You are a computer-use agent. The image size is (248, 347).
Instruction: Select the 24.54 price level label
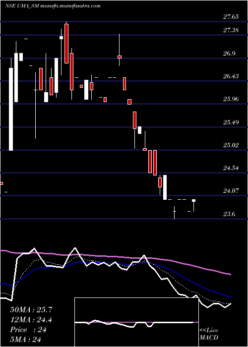point(231,168)
